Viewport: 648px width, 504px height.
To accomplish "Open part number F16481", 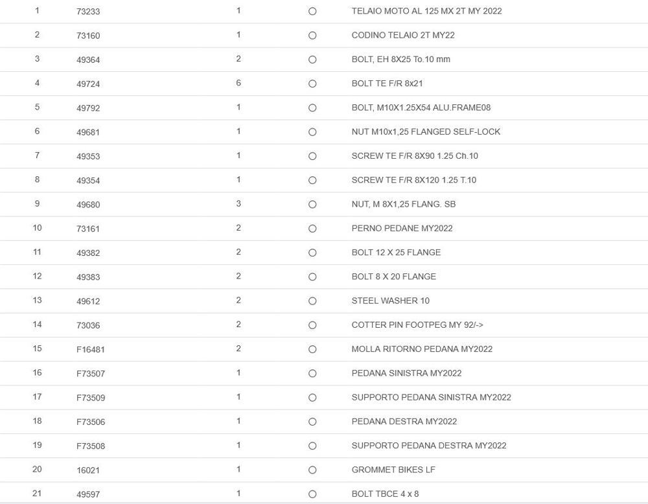I will (91, 349).
